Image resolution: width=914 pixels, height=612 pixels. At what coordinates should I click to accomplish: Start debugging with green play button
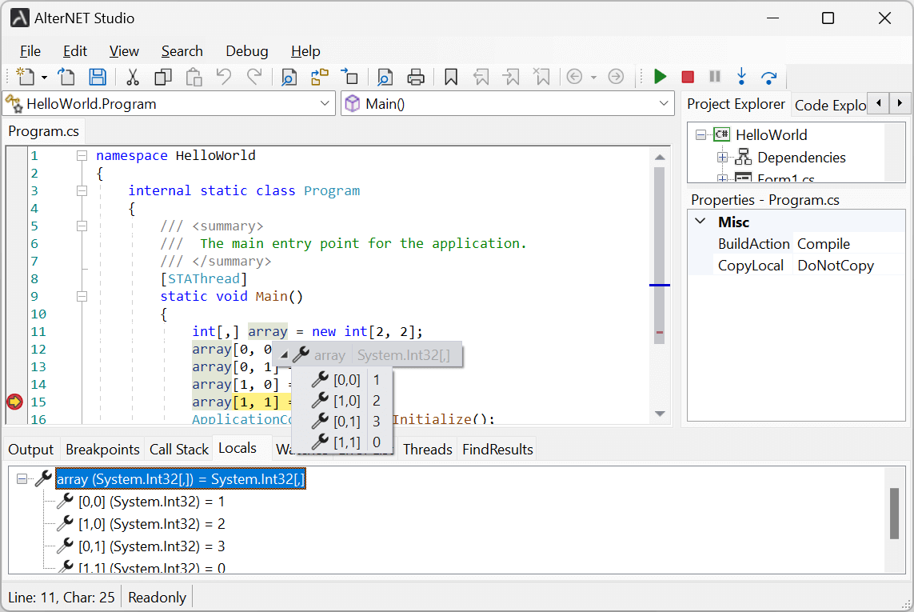tap(660, 77)
